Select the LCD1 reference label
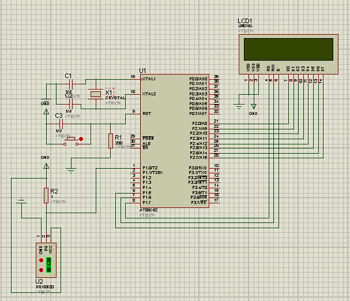The image size is (350, 301). (x=245, y=21)
